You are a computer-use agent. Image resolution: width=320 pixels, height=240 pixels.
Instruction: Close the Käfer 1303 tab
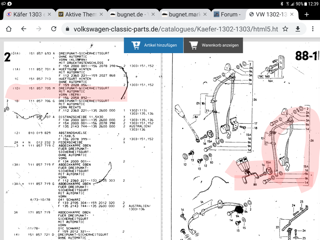click(x=50, y=14)
